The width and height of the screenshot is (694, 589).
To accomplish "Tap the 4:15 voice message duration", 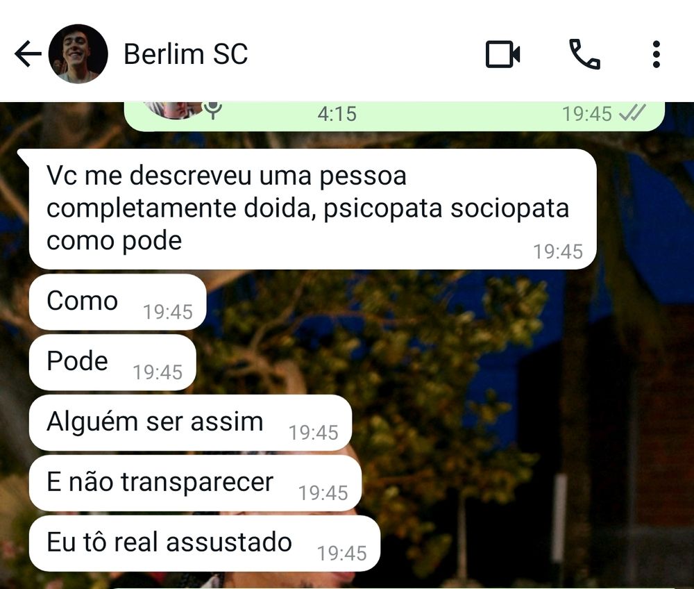I will coord(337,114).
